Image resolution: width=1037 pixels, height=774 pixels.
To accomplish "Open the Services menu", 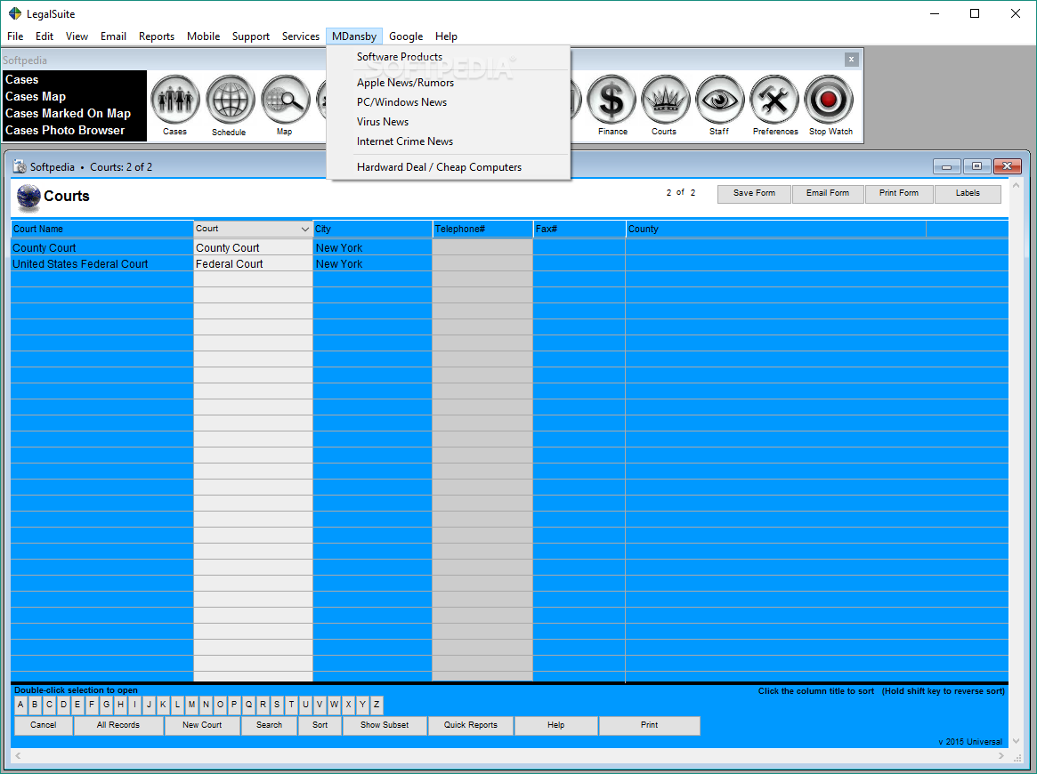I will click(x=301, y=36).
